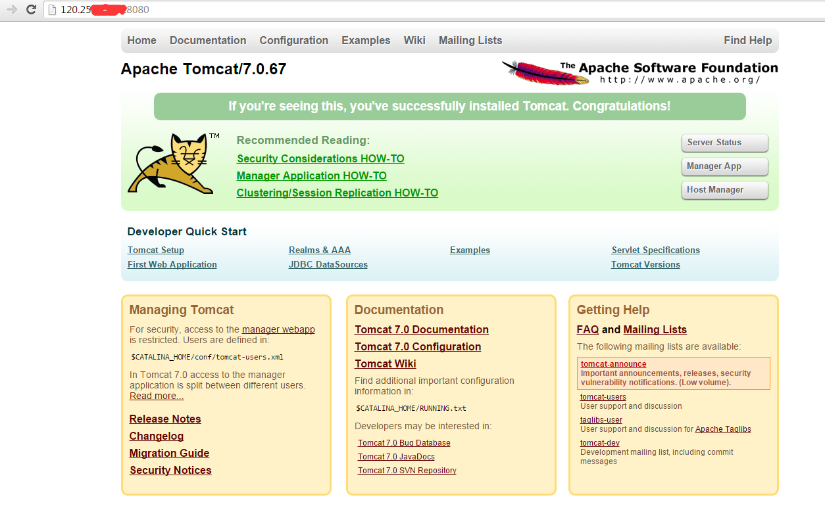Click the successfully installed Tomcat congratulations banner

(450, 106)
